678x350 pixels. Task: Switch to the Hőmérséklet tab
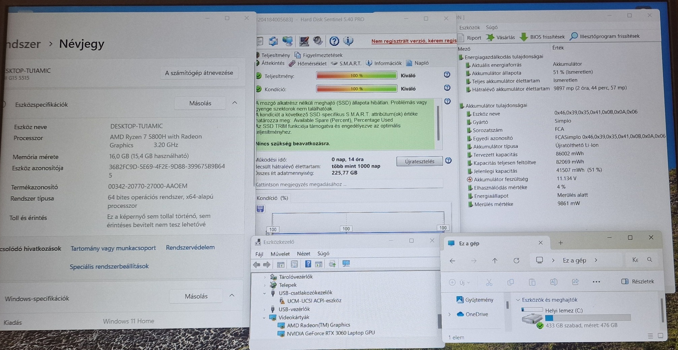click(x=308, y=63)
